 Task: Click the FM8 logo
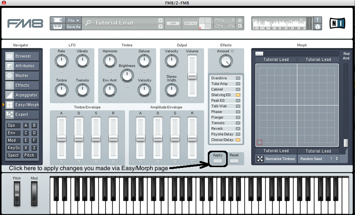(x=25, y=23)
